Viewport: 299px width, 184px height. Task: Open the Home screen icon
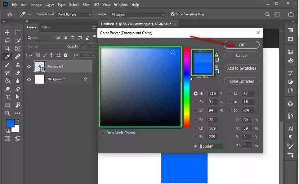(x=10, y=14)
